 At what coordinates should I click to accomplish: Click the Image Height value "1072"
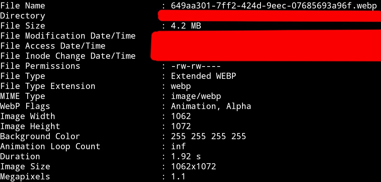(181, 126)
